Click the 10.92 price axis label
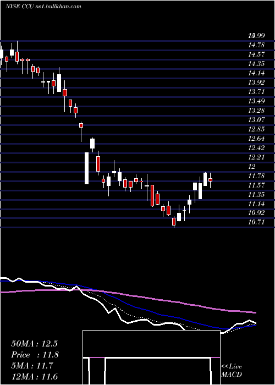This screenshot has width=275, height=385. (256, 213)
